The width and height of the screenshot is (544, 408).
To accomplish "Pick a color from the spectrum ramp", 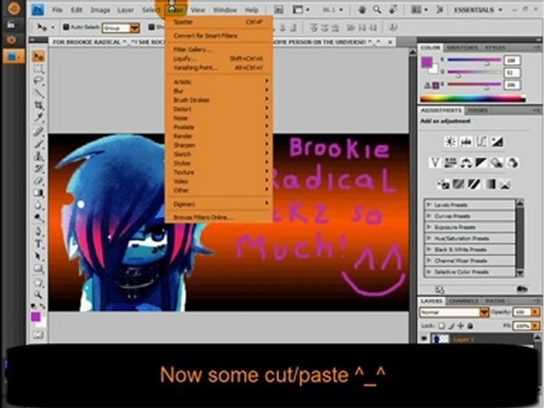I will (x=473, y=99).
